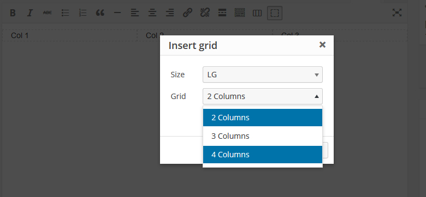Click the columns grid toolbar icon
Screen dimensions: 426x197
(257, 13)
